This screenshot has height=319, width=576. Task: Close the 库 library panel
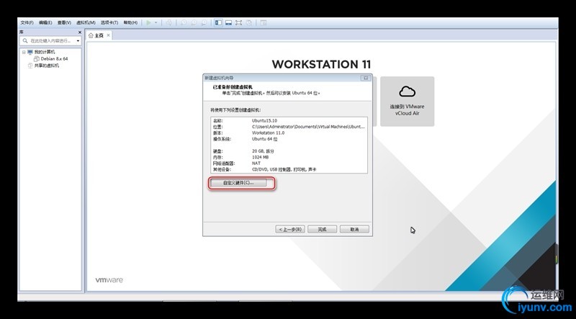(x=80, y=32)
